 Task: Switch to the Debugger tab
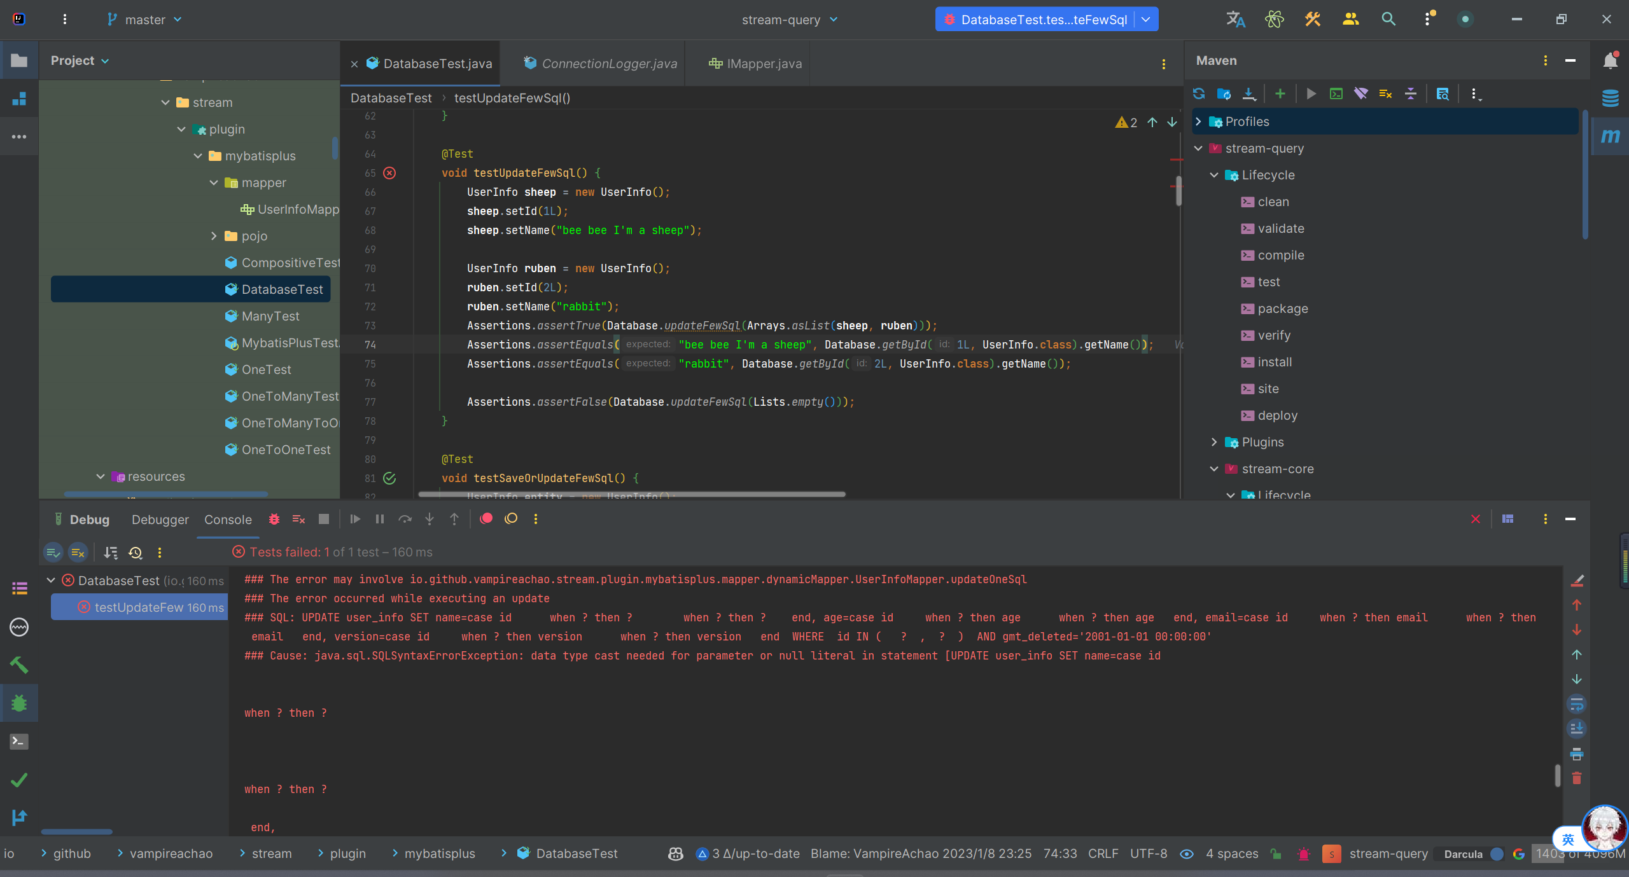tap(160, 520)
